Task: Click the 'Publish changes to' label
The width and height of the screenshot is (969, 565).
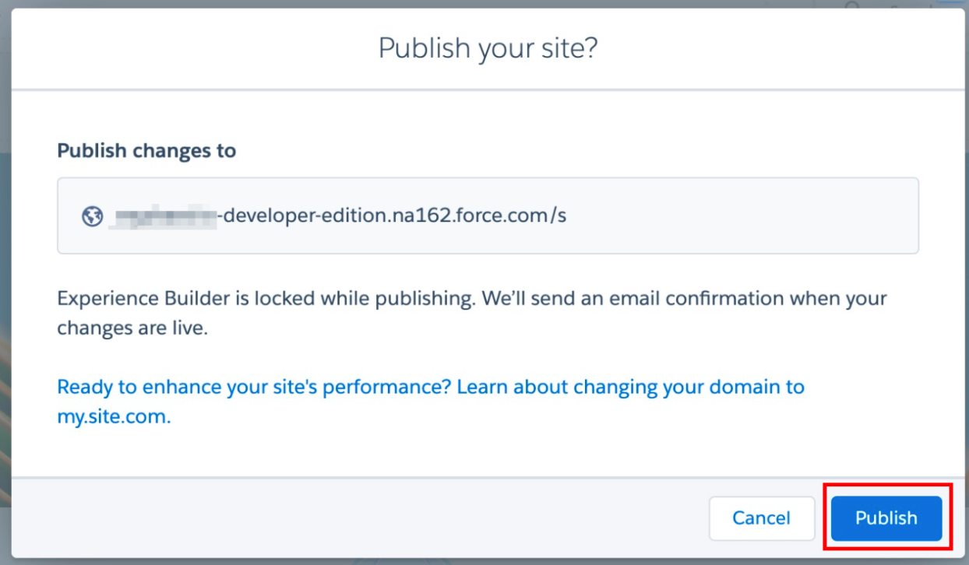Action: [x=146, y=150]
